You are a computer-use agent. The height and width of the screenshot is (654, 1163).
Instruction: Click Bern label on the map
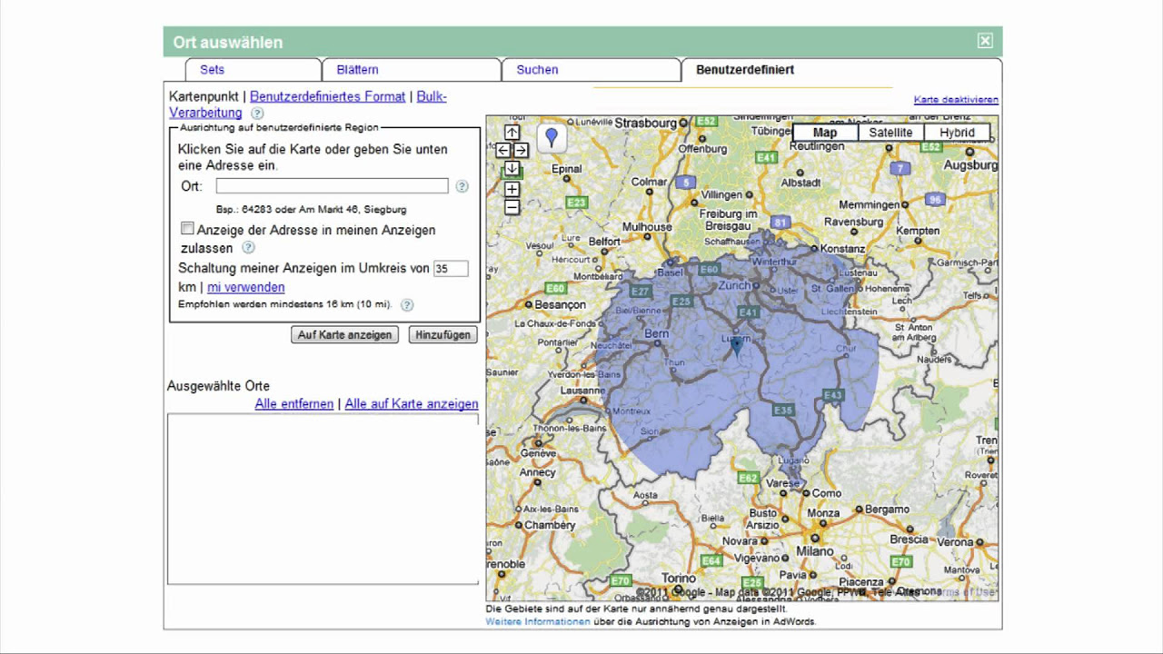[656, 333]
